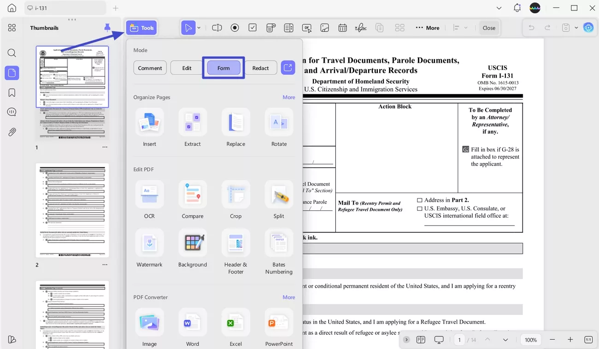This screenshot has width=599, height=349.
Task: Open the page number dropdown at bottom right
Action: tap(505, 339)
